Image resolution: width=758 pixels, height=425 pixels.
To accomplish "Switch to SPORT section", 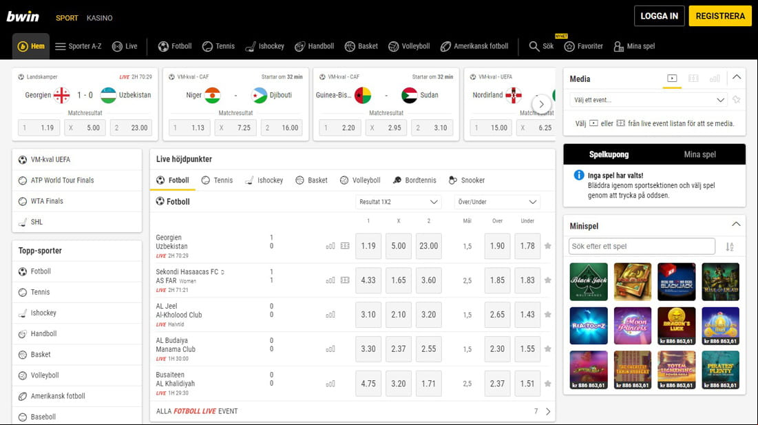I will point(67,18).
